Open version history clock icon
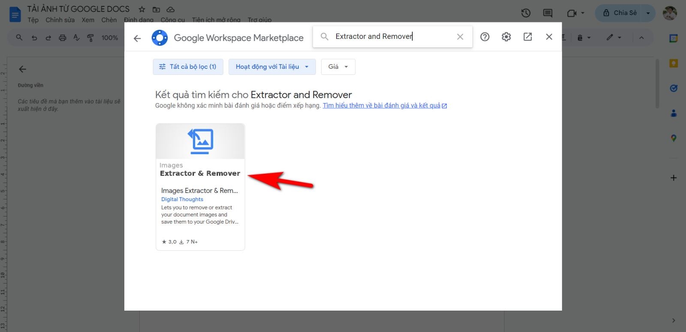 [x=526, y=13]
